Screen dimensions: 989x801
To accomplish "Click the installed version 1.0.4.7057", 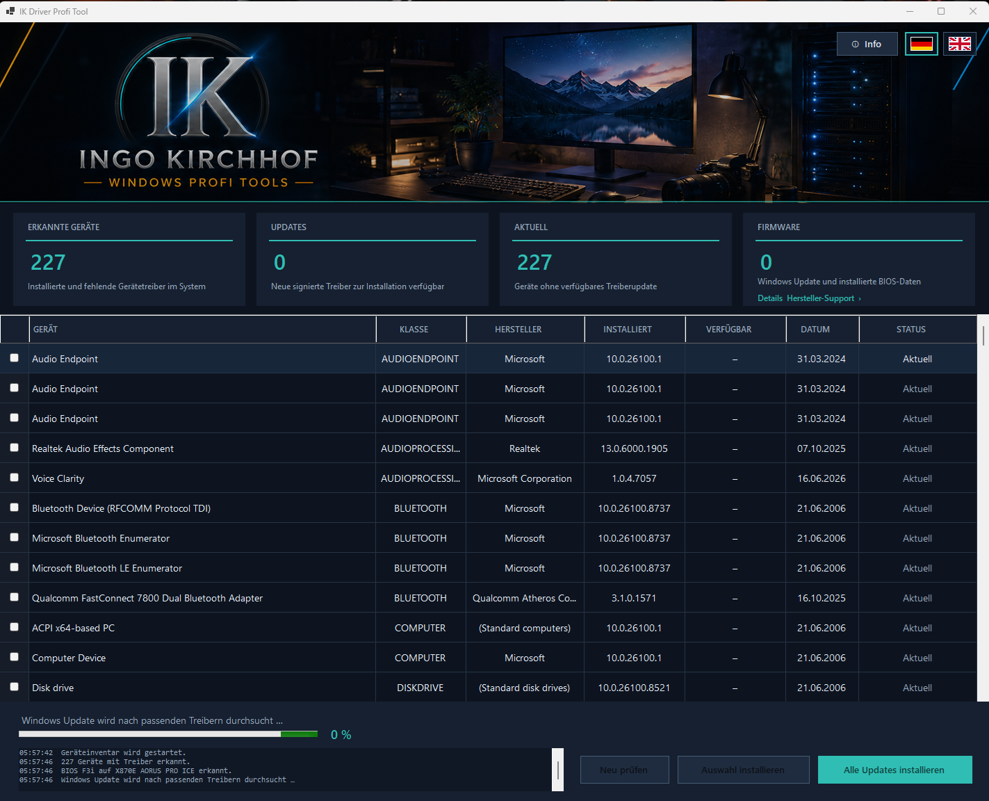I will 635,478.
